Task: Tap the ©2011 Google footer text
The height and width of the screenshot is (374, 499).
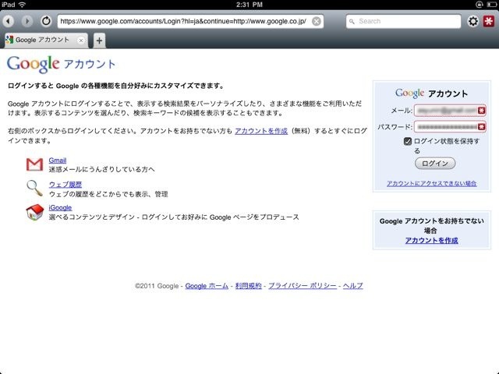Action: pos(157,286)
